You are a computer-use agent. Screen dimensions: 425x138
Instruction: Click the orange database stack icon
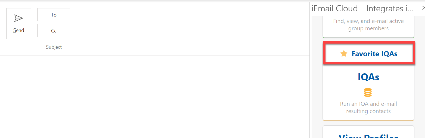tap(368, 93)
